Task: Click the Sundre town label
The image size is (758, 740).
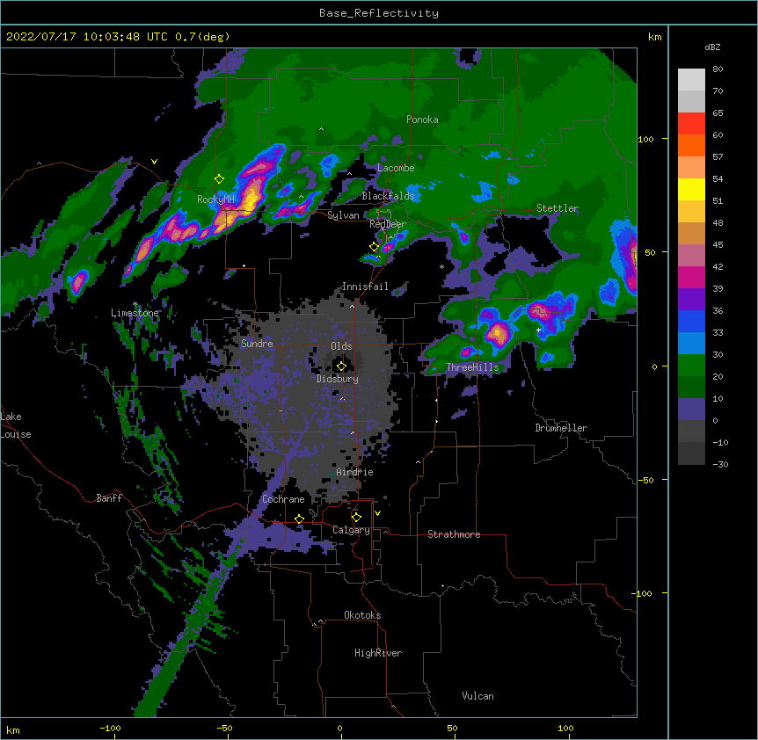Action: point(257,344)
